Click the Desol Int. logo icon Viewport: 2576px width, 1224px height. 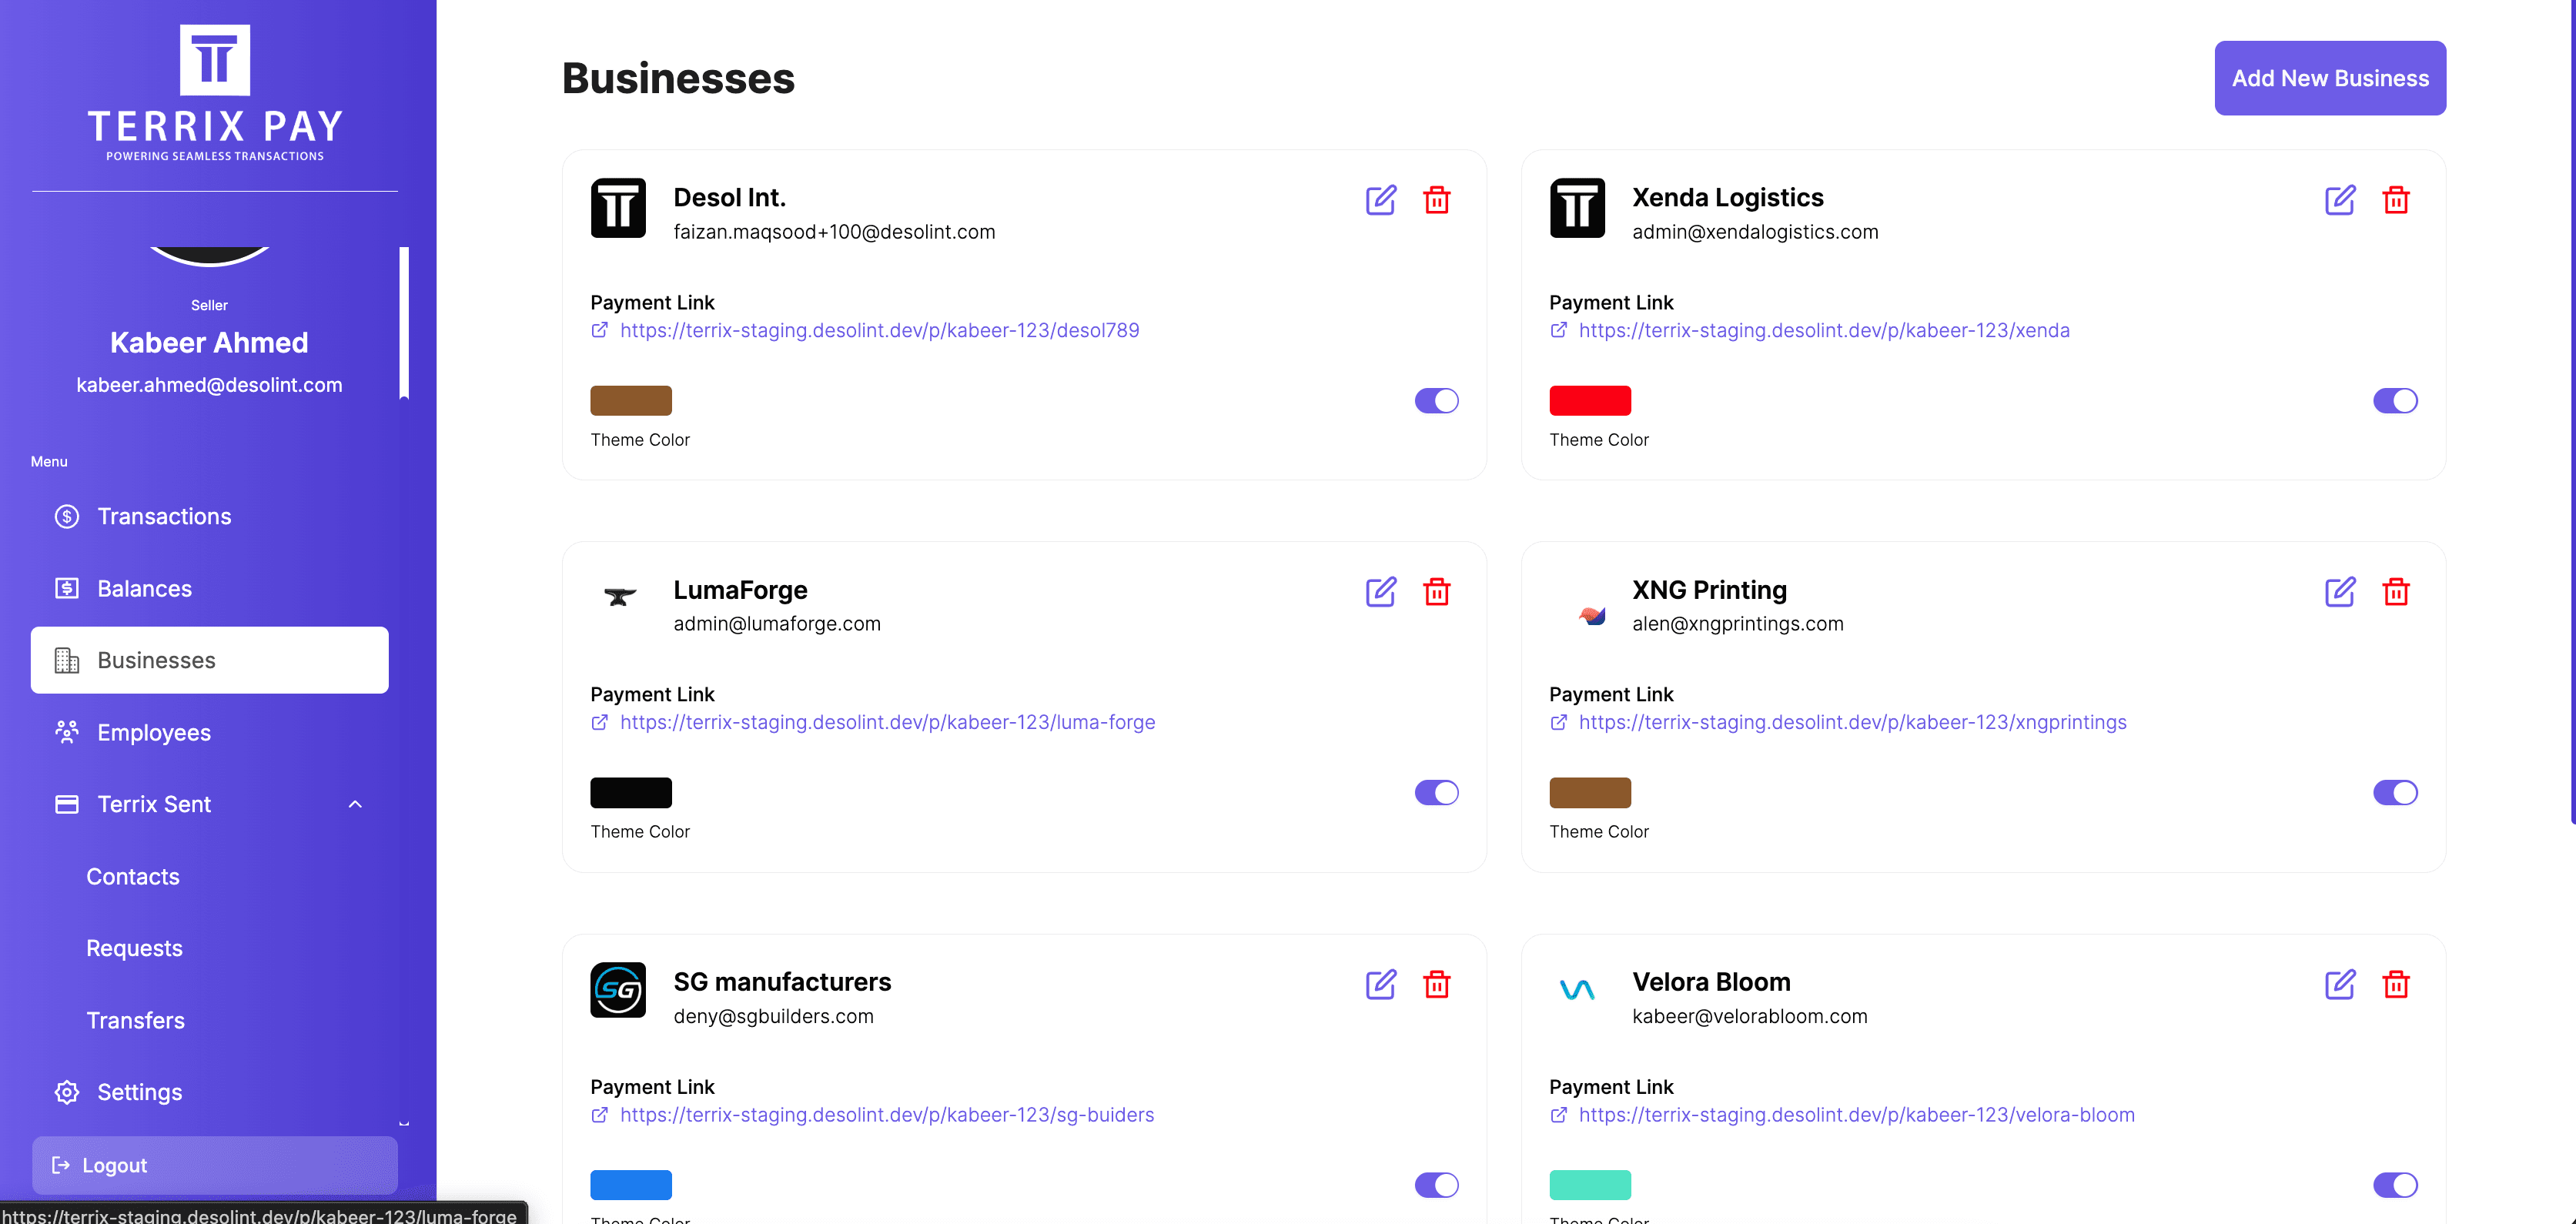point(618,208)
